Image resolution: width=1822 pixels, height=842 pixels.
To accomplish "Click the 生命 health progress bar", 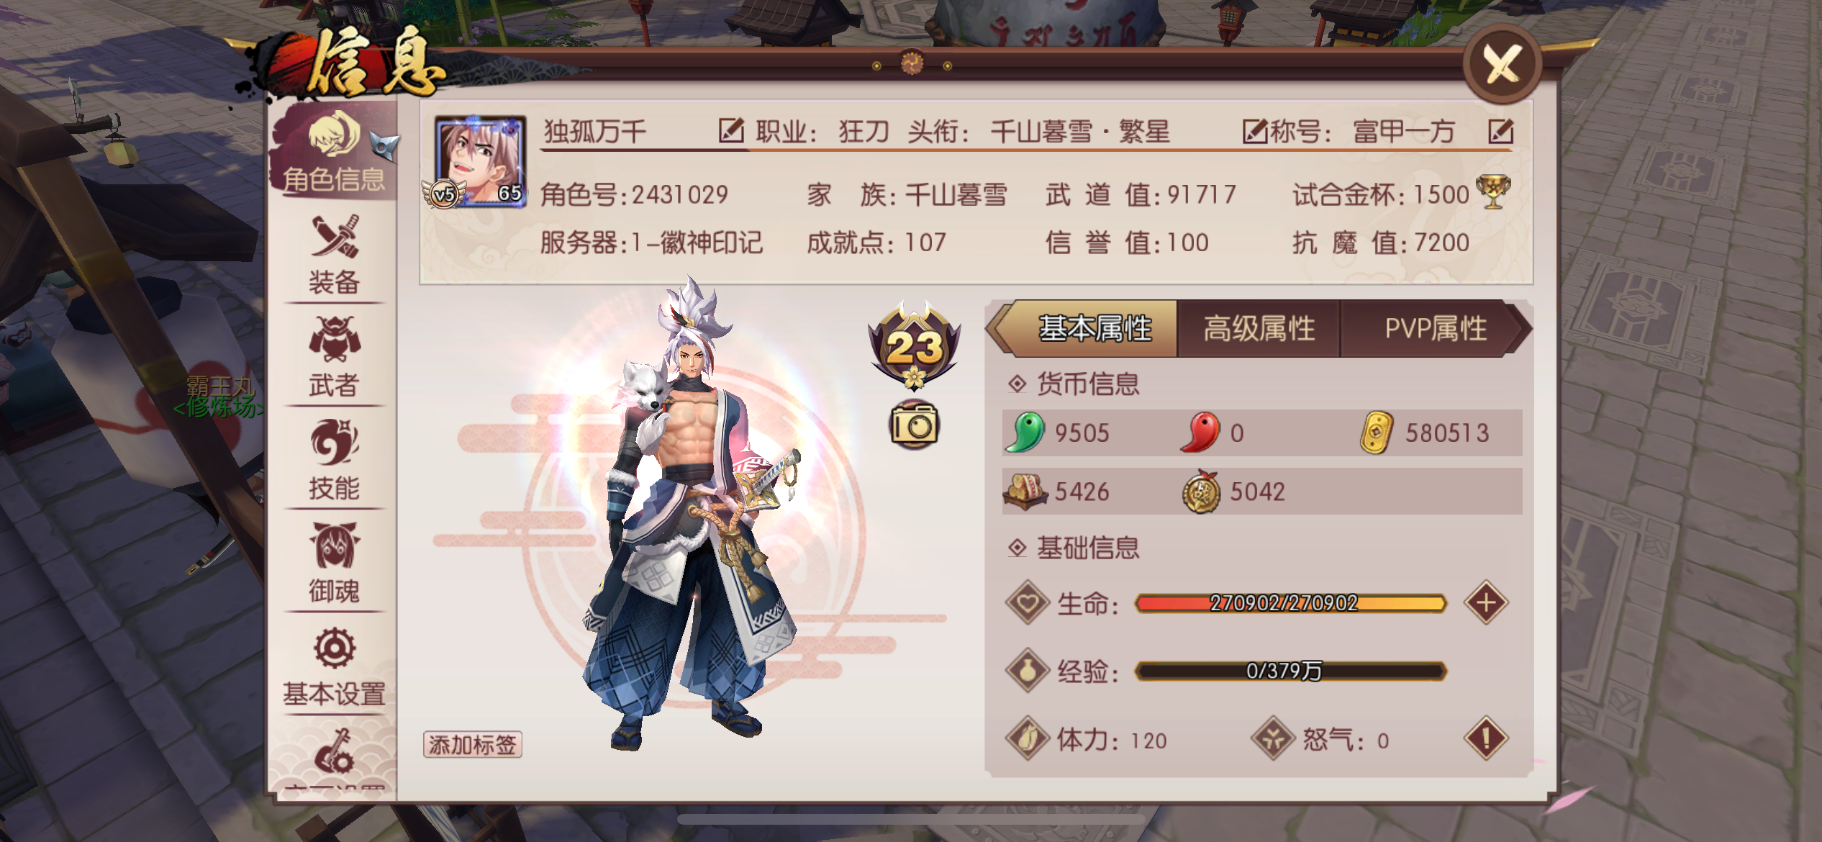I will 1291,602.
